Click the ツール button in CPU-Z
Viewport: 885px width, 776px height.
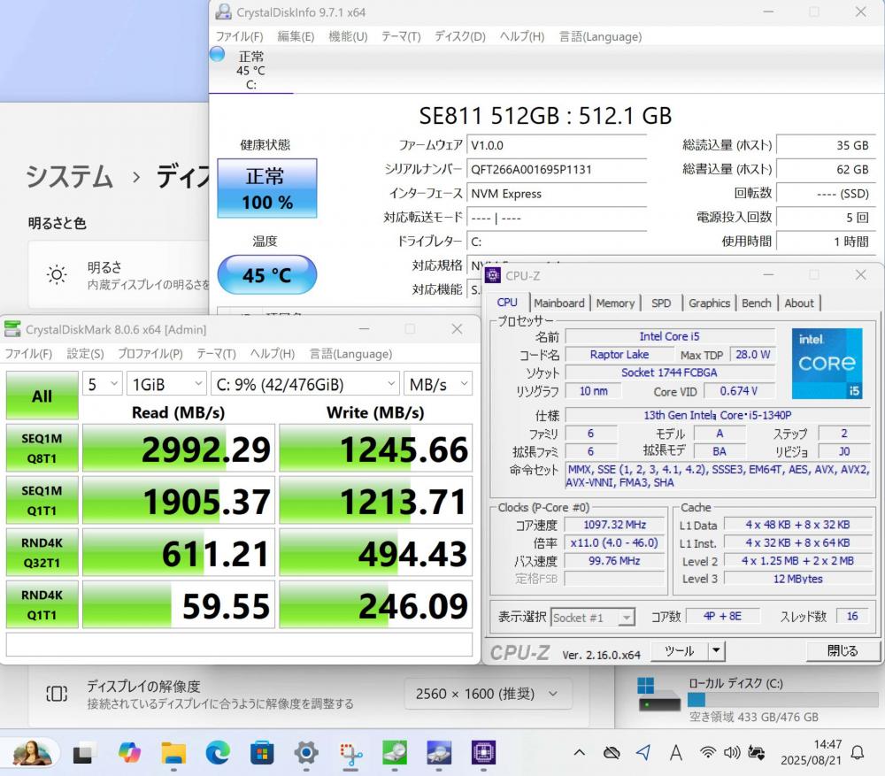(x=680, y=650)
